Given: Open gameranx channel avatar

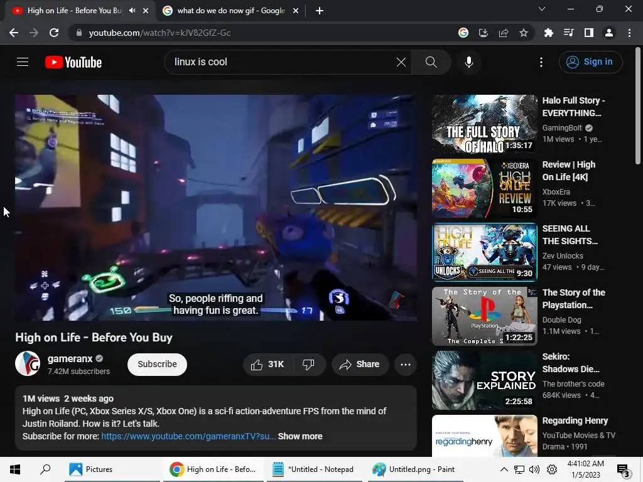Looking at the screenshot, I should click(x=28, y=363).
